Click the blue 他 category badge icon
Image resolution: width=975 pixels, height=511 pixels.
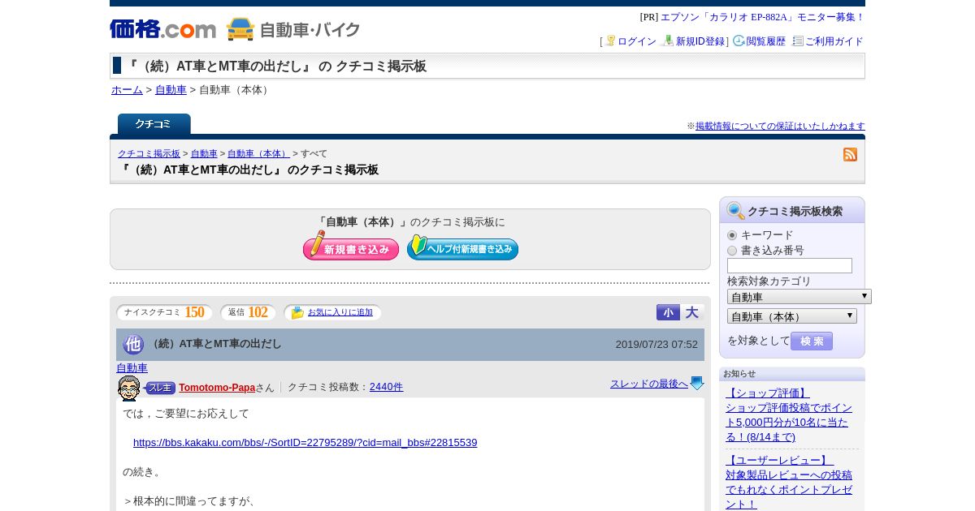pos(133,344)
